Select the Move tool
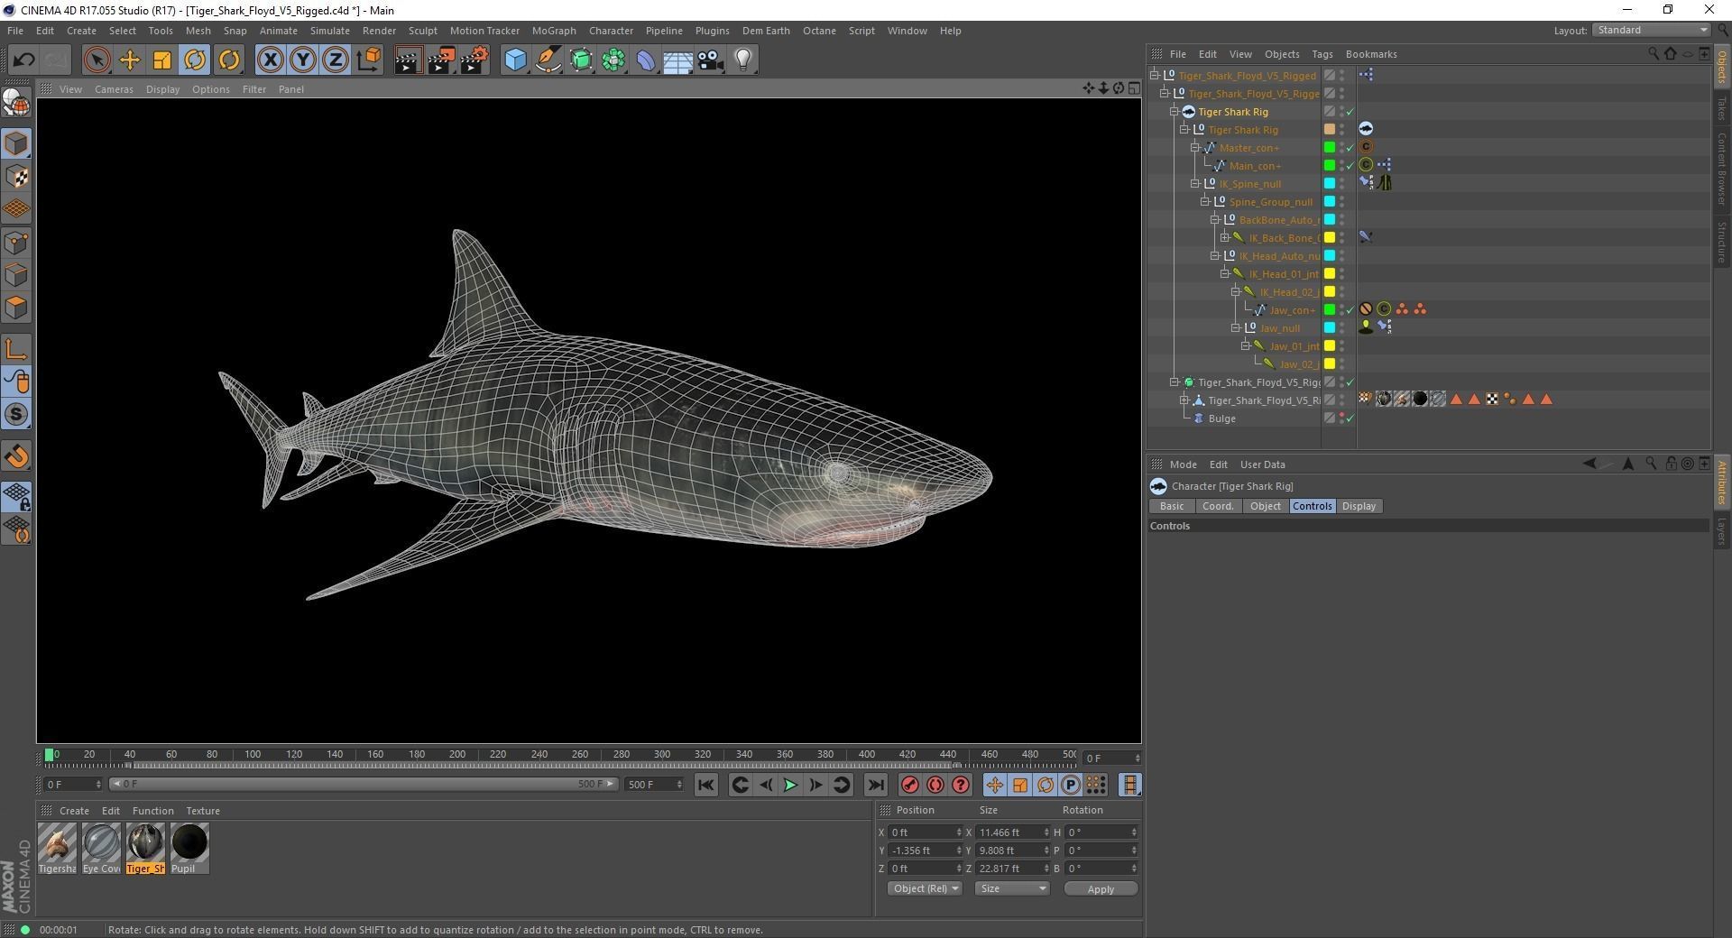Viewport: 1732px width, 938px height. (x=129, y=60)
